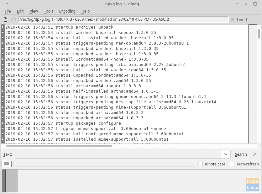Focus the Text search input field
This screenshot has height=194, width=262.
[118, 154]
